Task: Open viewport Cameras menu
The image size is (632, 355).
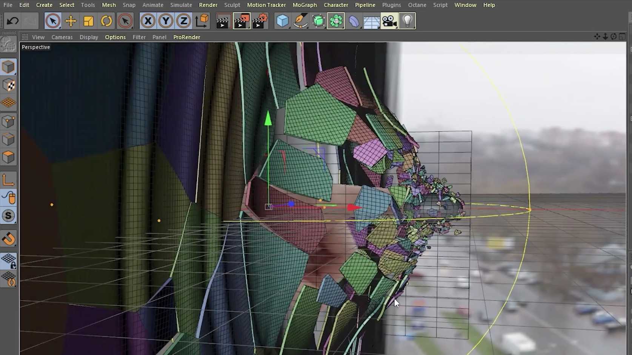Action: click(x=62, y=37)
